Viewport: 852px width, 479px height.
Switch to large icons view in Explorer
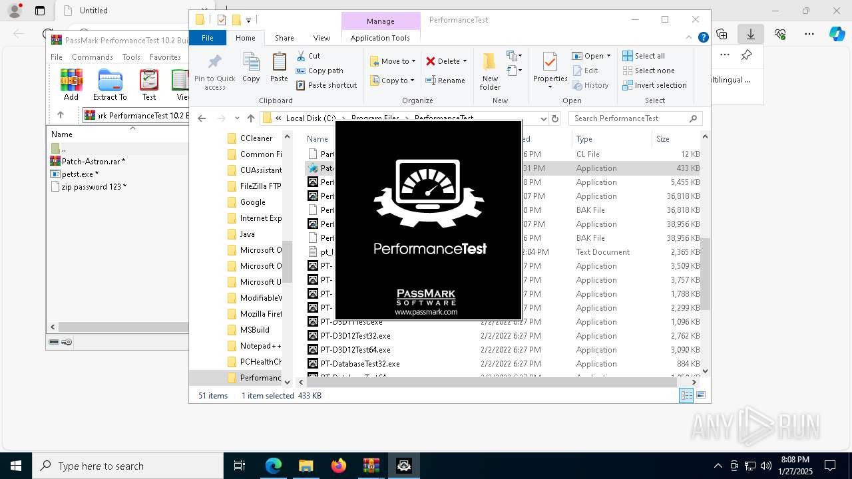700,395
